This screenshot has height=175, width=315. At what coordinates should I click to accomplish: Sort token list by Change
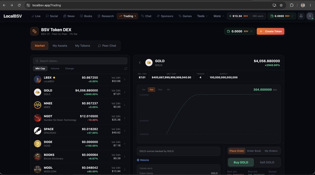(x=69, y=68)
